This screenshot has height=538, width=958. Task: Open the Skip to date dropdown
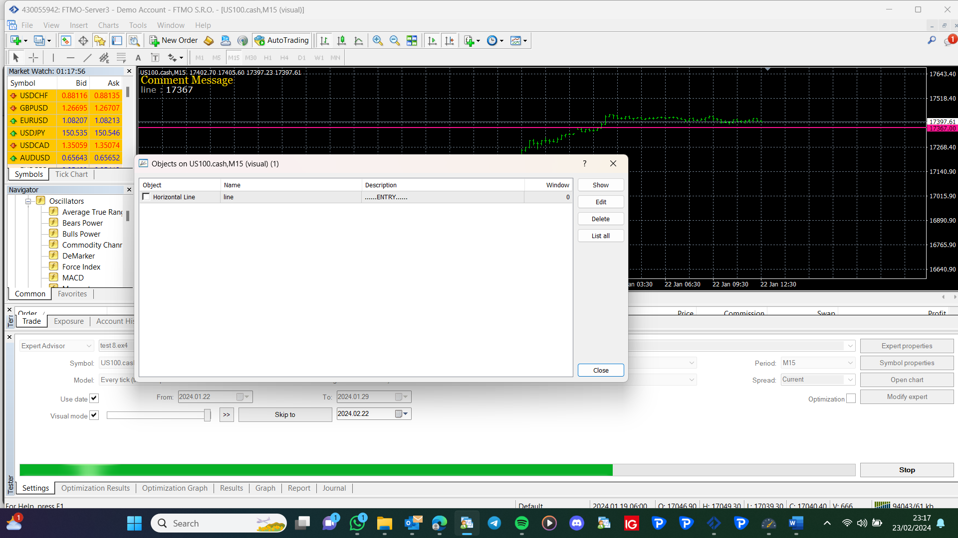tap(402, 414)
